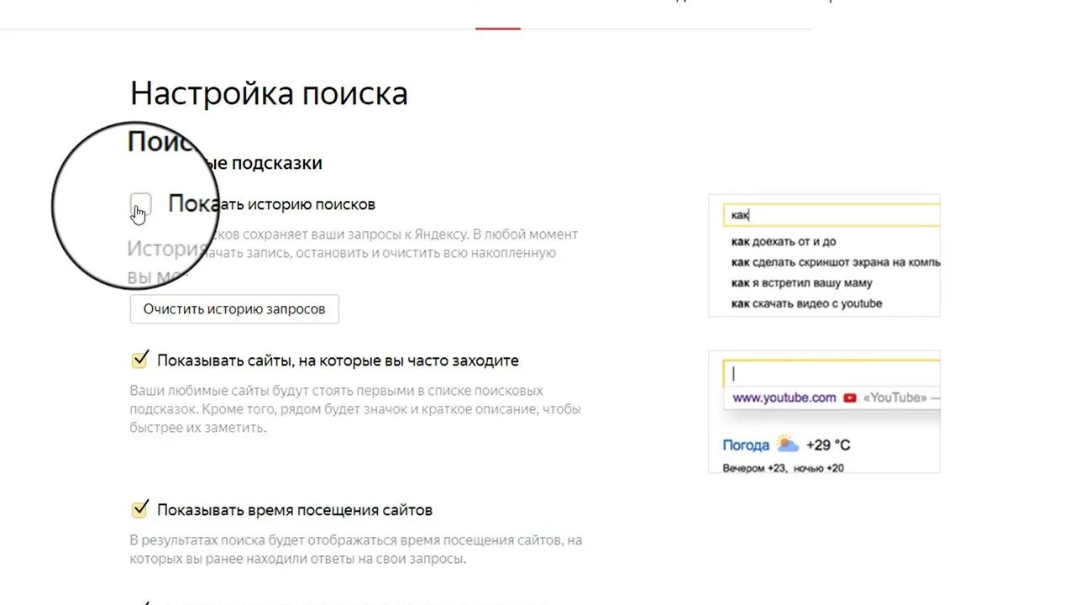Click the "+29 °C" temperature text
This screenshot has width=1075, height=605.
click(x=828, y=445)
